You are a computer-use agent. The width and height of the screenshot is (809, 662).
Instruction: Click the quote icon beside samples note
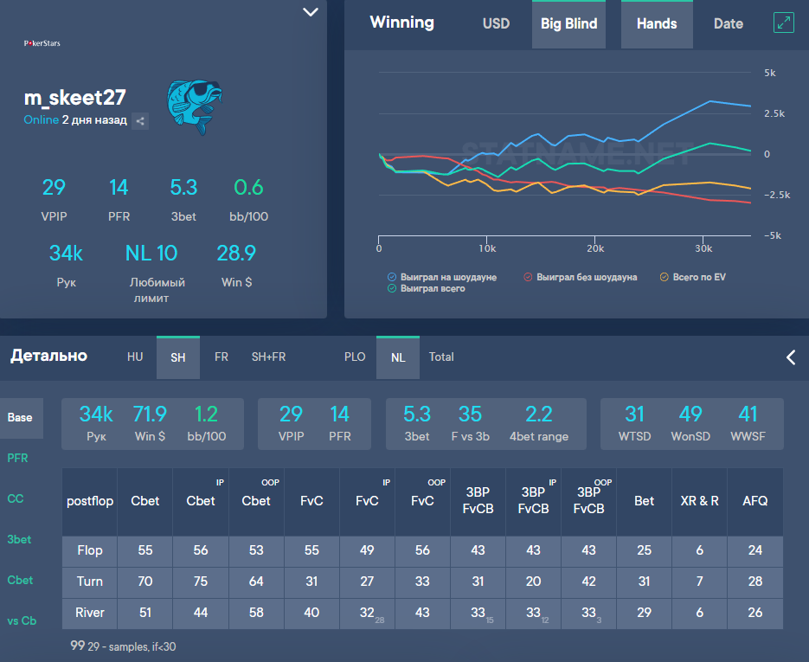pos(77,646)
